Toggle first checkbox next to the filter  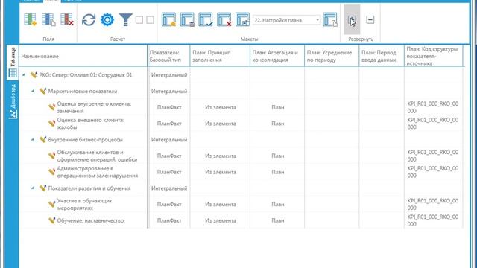tap(139, 20)
